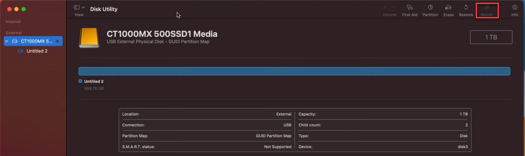525x156 pixels.
Task: Click the add volume plus icon
Action: point(385,7)
